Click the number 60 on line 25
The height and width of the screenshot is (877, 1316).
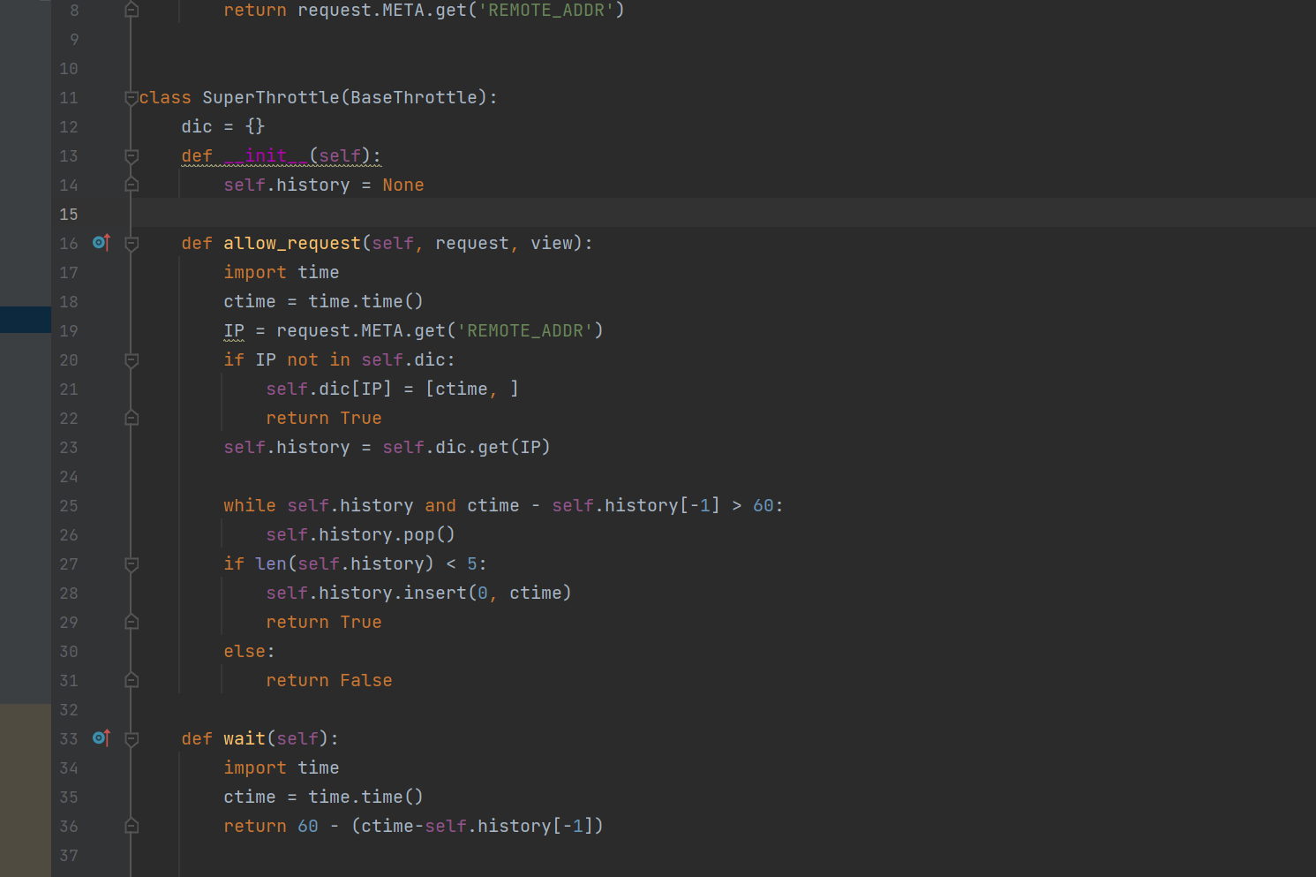pyautogui.click(x=763, y=505)
